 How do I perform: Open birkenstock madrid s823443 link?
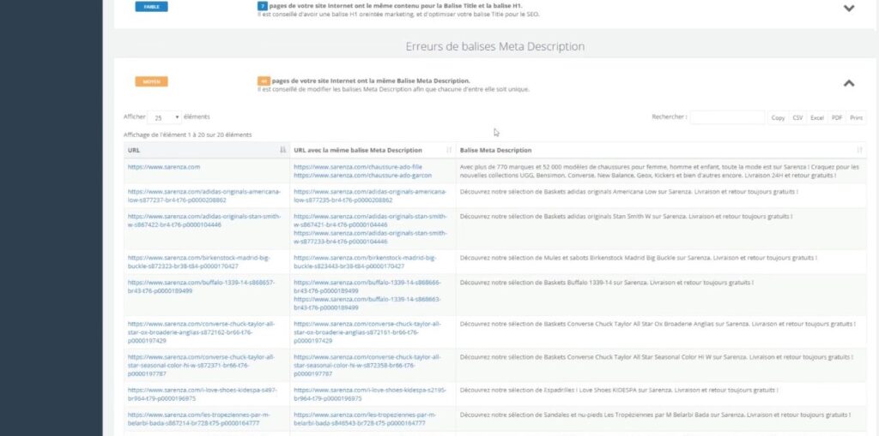[x=365, y=262]
